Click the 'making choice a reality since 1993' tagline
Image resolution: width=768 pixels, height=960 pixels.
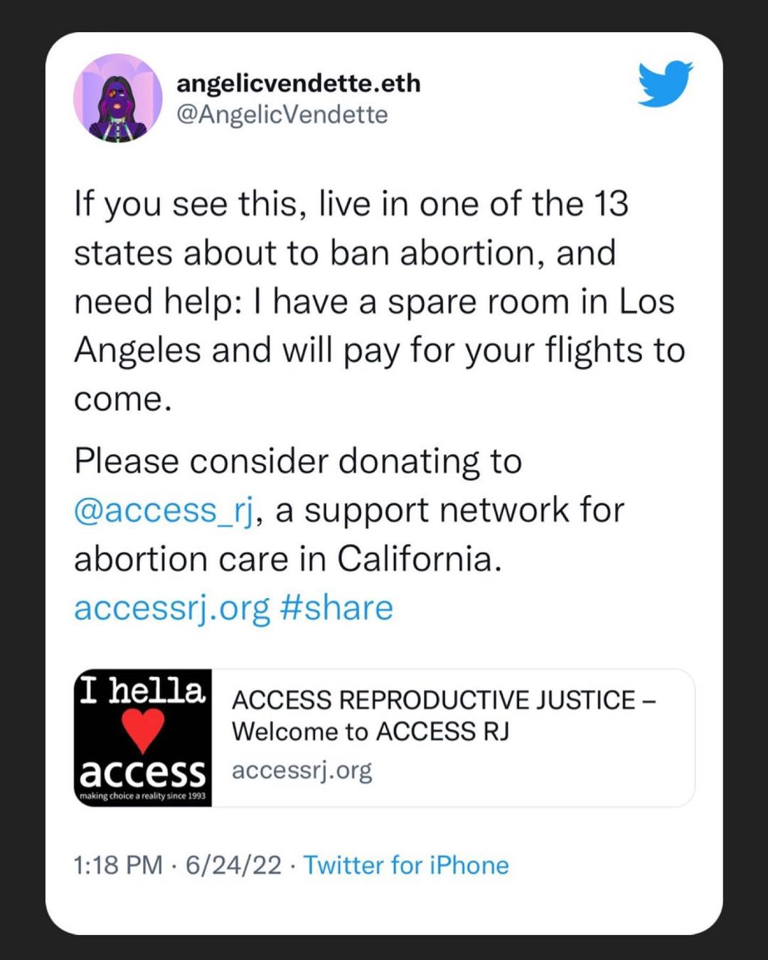pyautogui.click(x=142, y=796)
